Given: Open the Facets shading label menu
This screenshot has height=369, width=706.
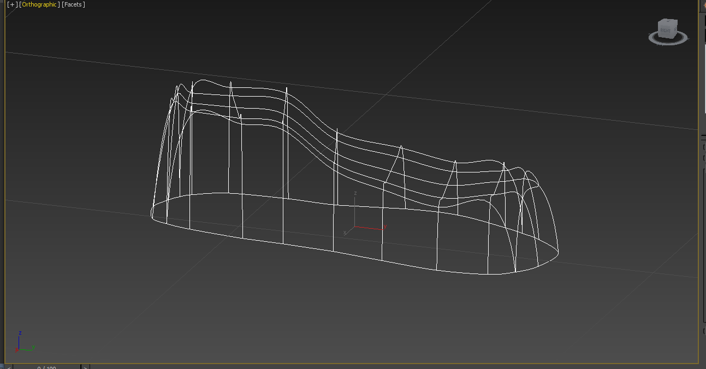Looking at the screenshot, I should pos(74,4).
